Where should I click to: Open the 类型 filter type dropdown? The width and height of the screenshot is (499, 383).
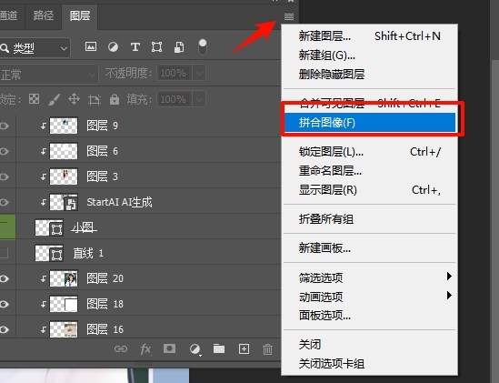coord(35,48)
